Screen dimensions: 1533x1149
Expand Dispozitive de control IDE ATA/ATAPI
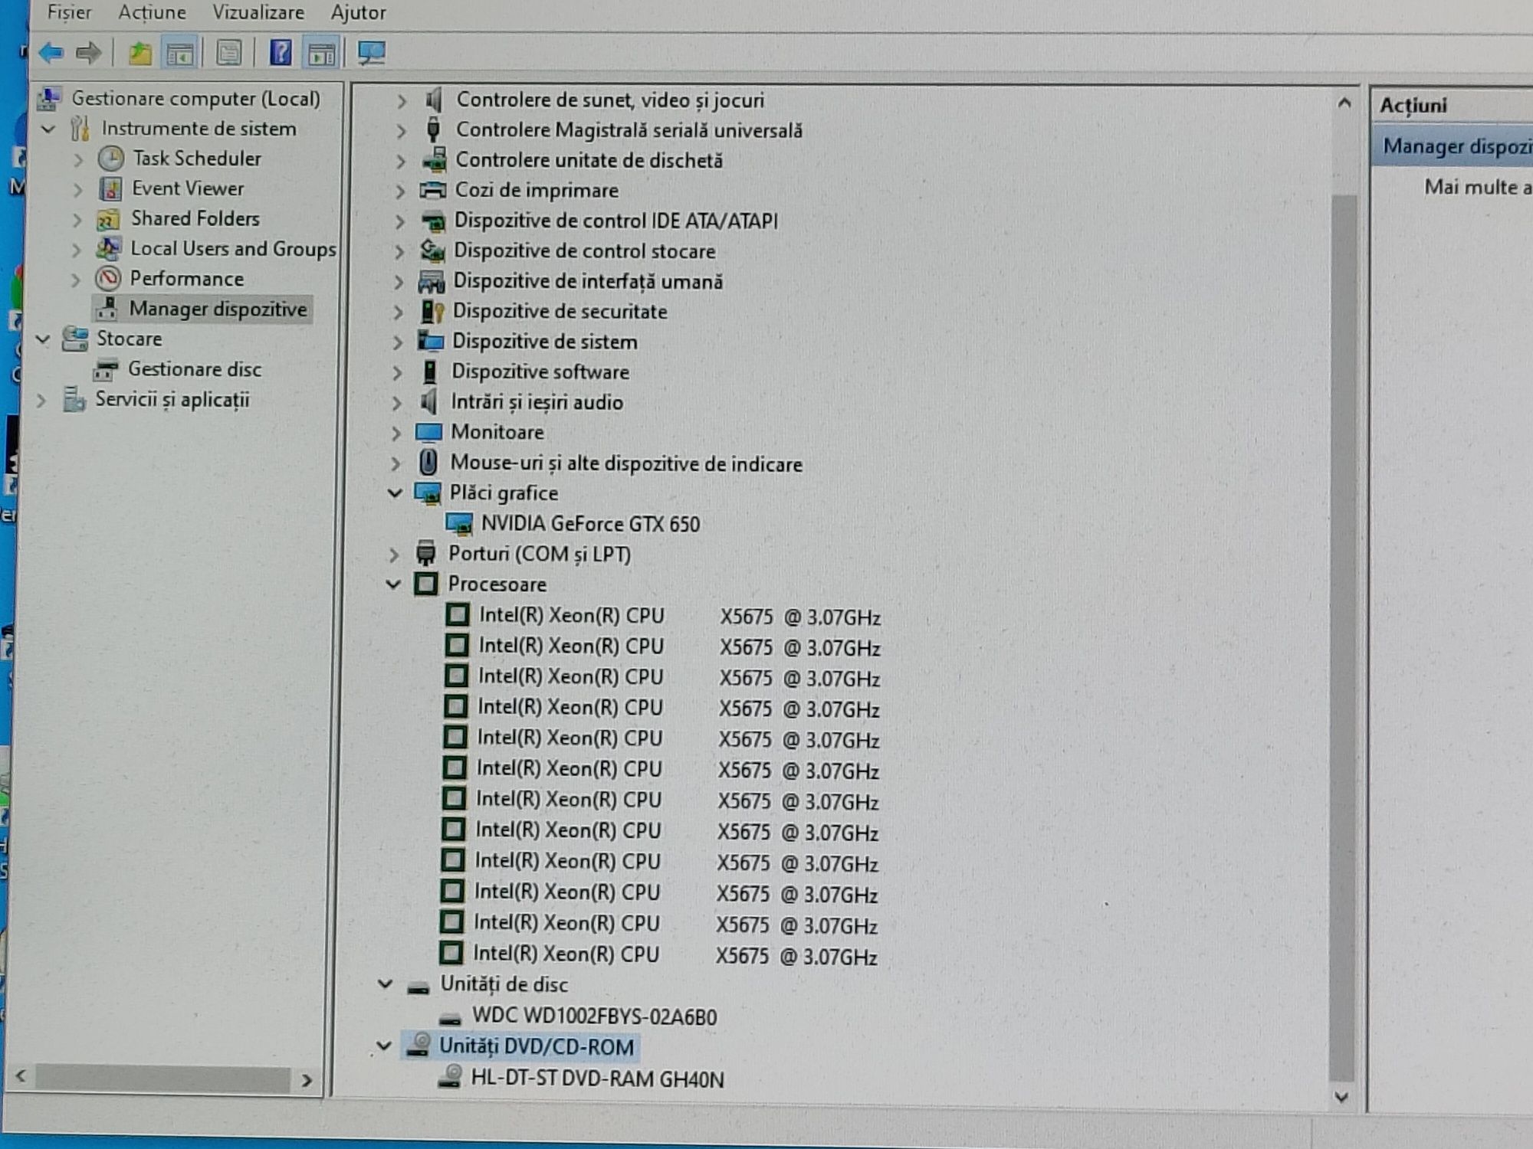(x=399, y=222)
